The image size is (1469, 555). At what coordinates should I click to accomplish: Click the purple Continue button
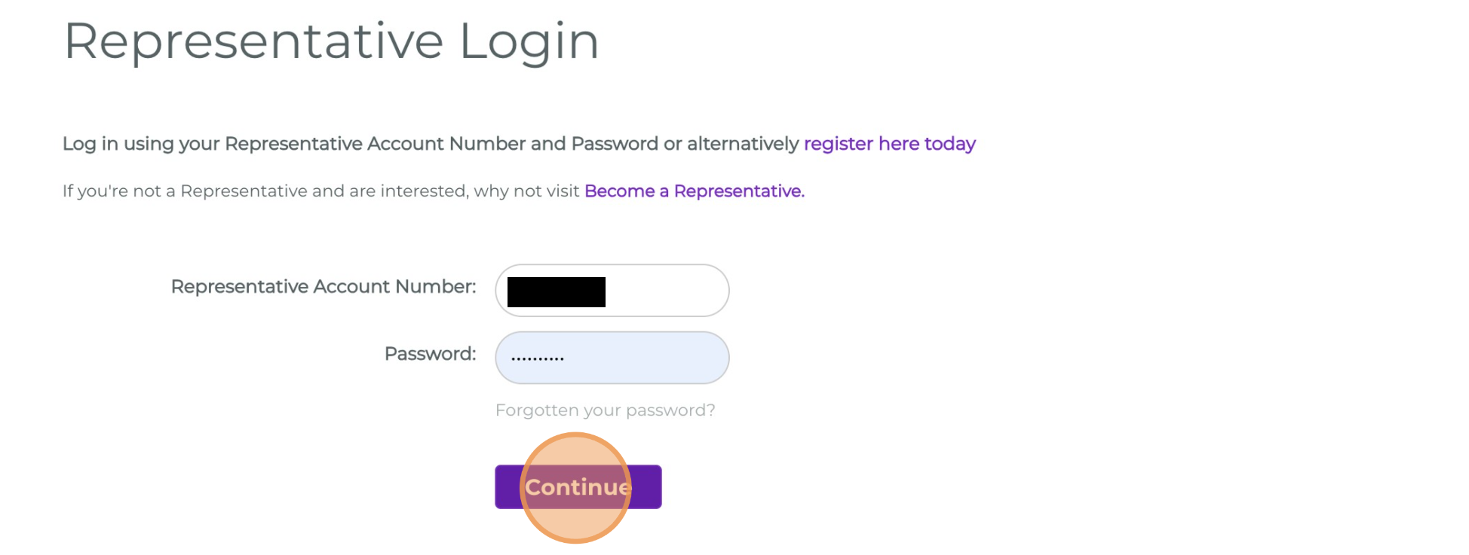point(578,487)
